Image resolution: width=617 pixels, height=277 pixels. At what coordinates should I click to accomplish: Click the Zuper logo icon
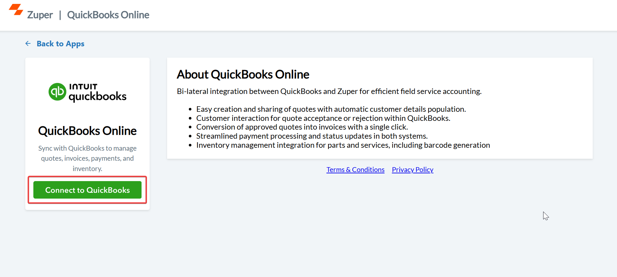click(x=16, y=10)
